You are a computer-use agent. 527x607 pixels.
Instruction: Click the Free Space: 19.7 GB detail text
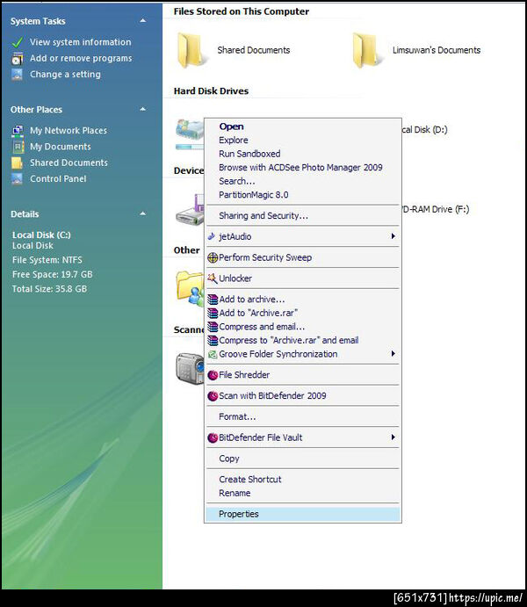tap(52, 274)
